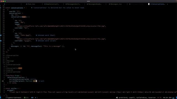The image size is (177, 99).
Task: Click the userId: "1" line
Action: [x=15, y=12]
